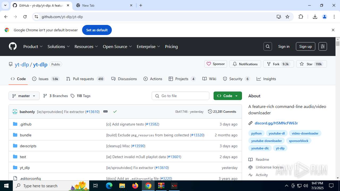Open the appearance settings icon beside Sign up
The width and height of the screenshot is (340, 191).
[323, 46]
